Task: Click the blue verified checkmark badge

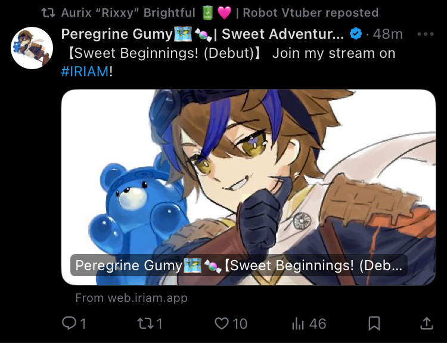Action: click(356, 34)
